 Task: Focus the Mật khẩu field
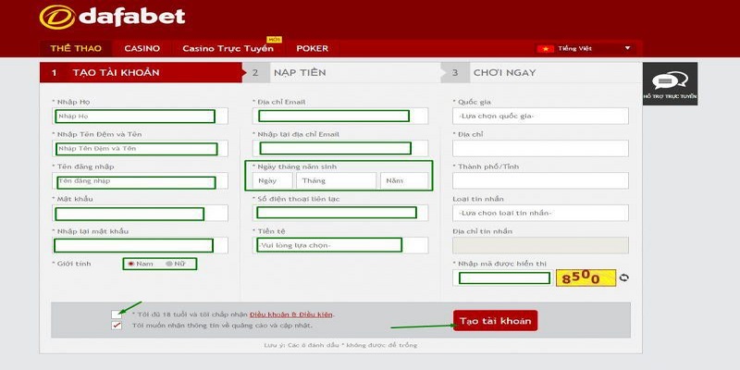pos(141,213)
